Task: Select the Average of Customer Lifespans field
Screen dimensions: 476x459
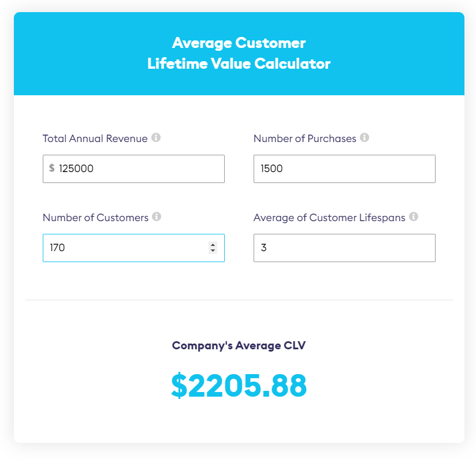Action: click(x=344, y=248)
